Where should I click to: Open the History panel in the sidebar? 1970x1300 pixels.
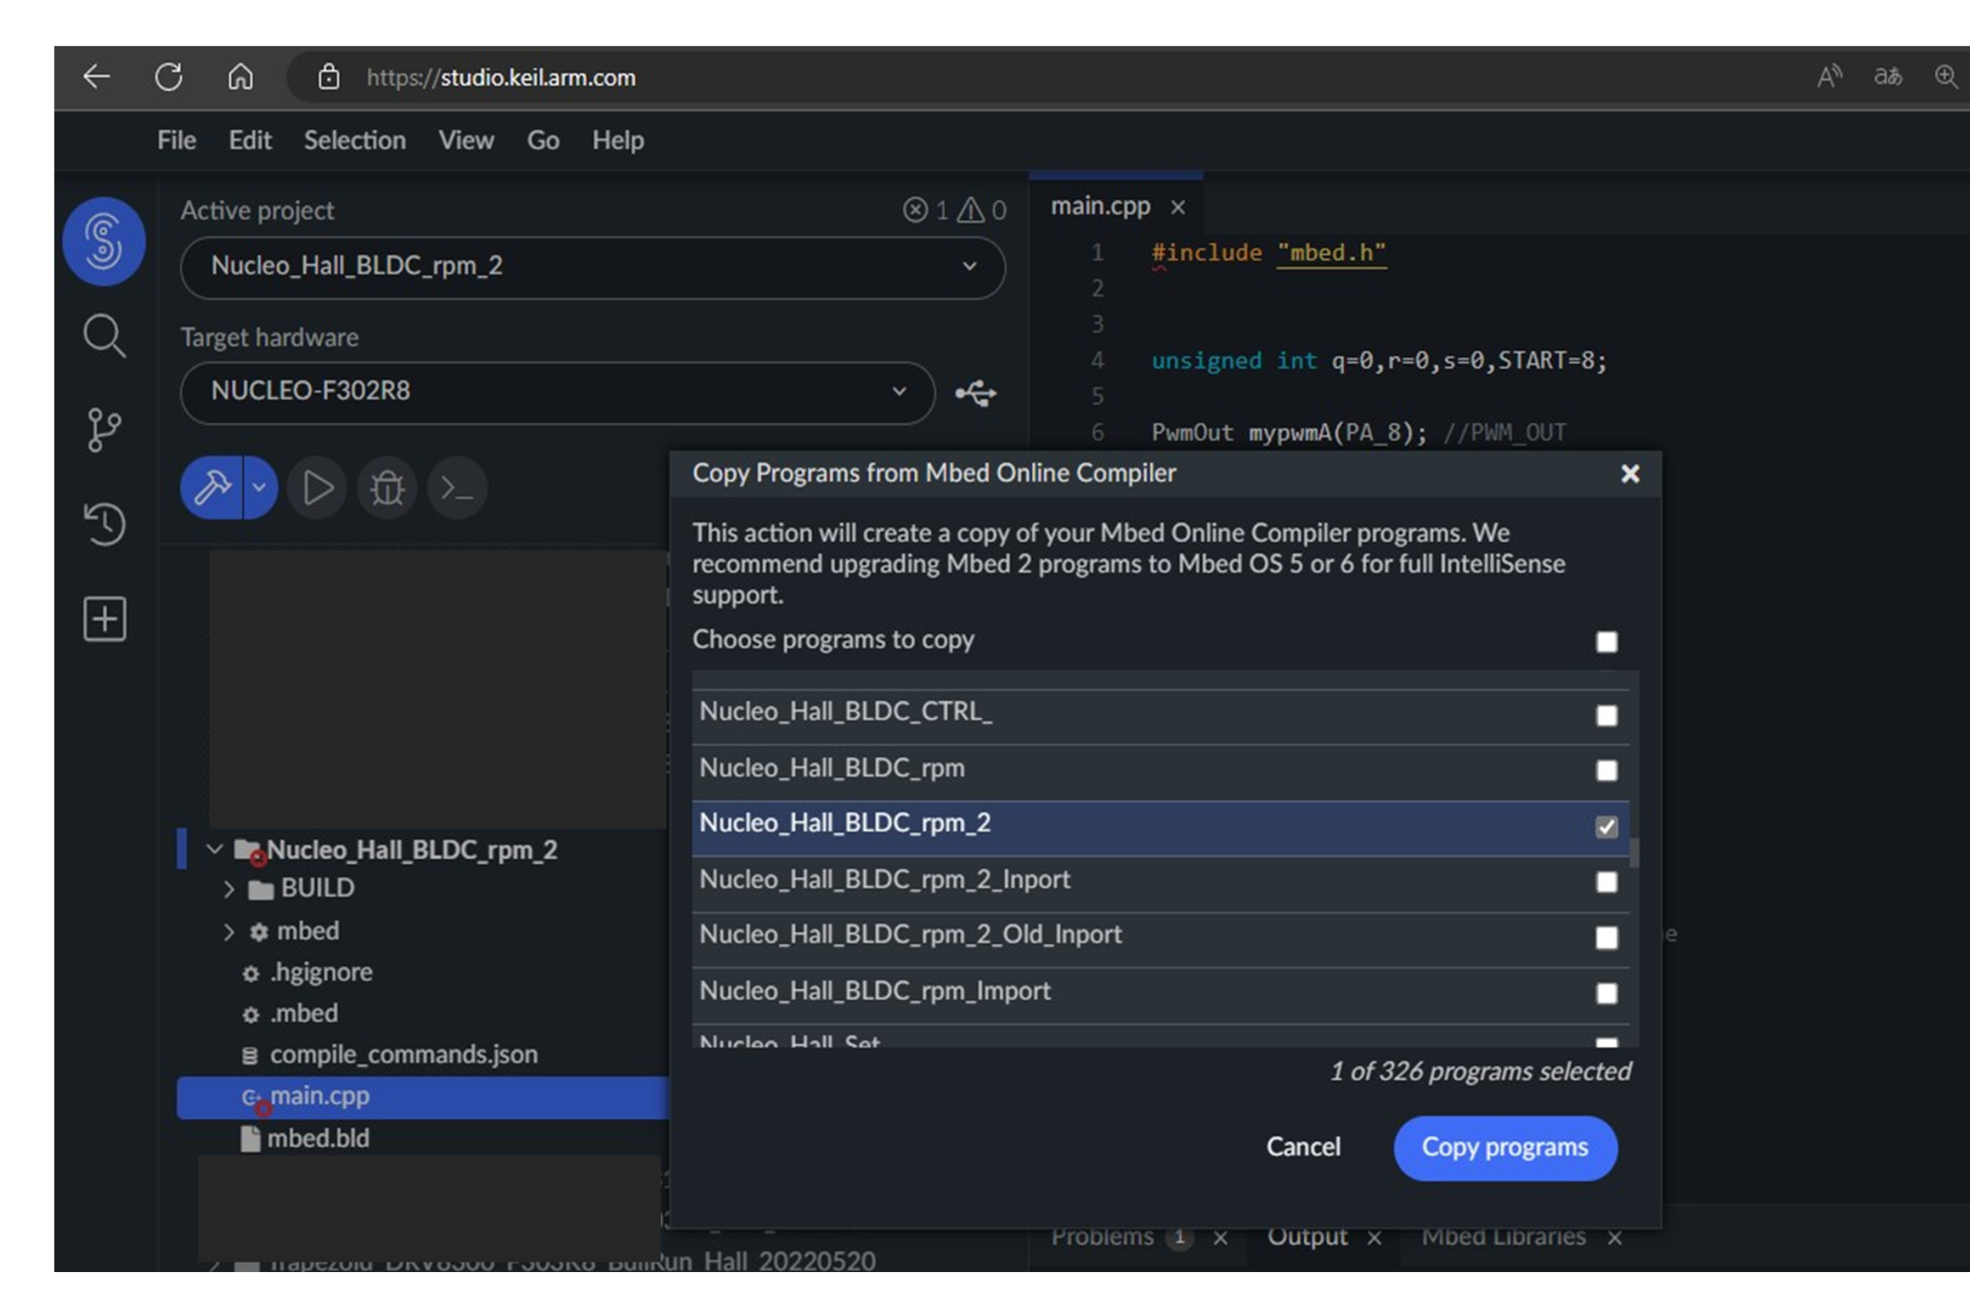tap(103, 525)
